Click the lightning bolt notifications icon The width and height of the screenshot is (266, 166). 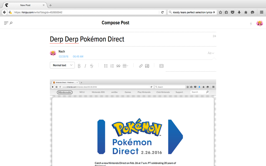pos(251,24)
